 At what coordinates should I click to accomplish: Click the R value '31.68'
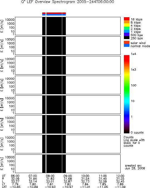(68, 179)
